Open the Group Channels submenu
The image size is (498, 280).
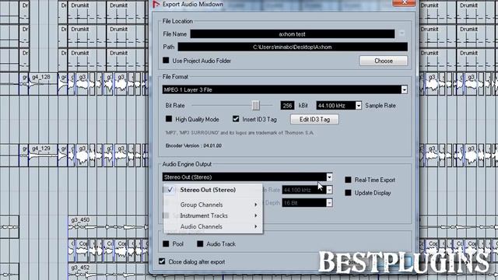212,205
